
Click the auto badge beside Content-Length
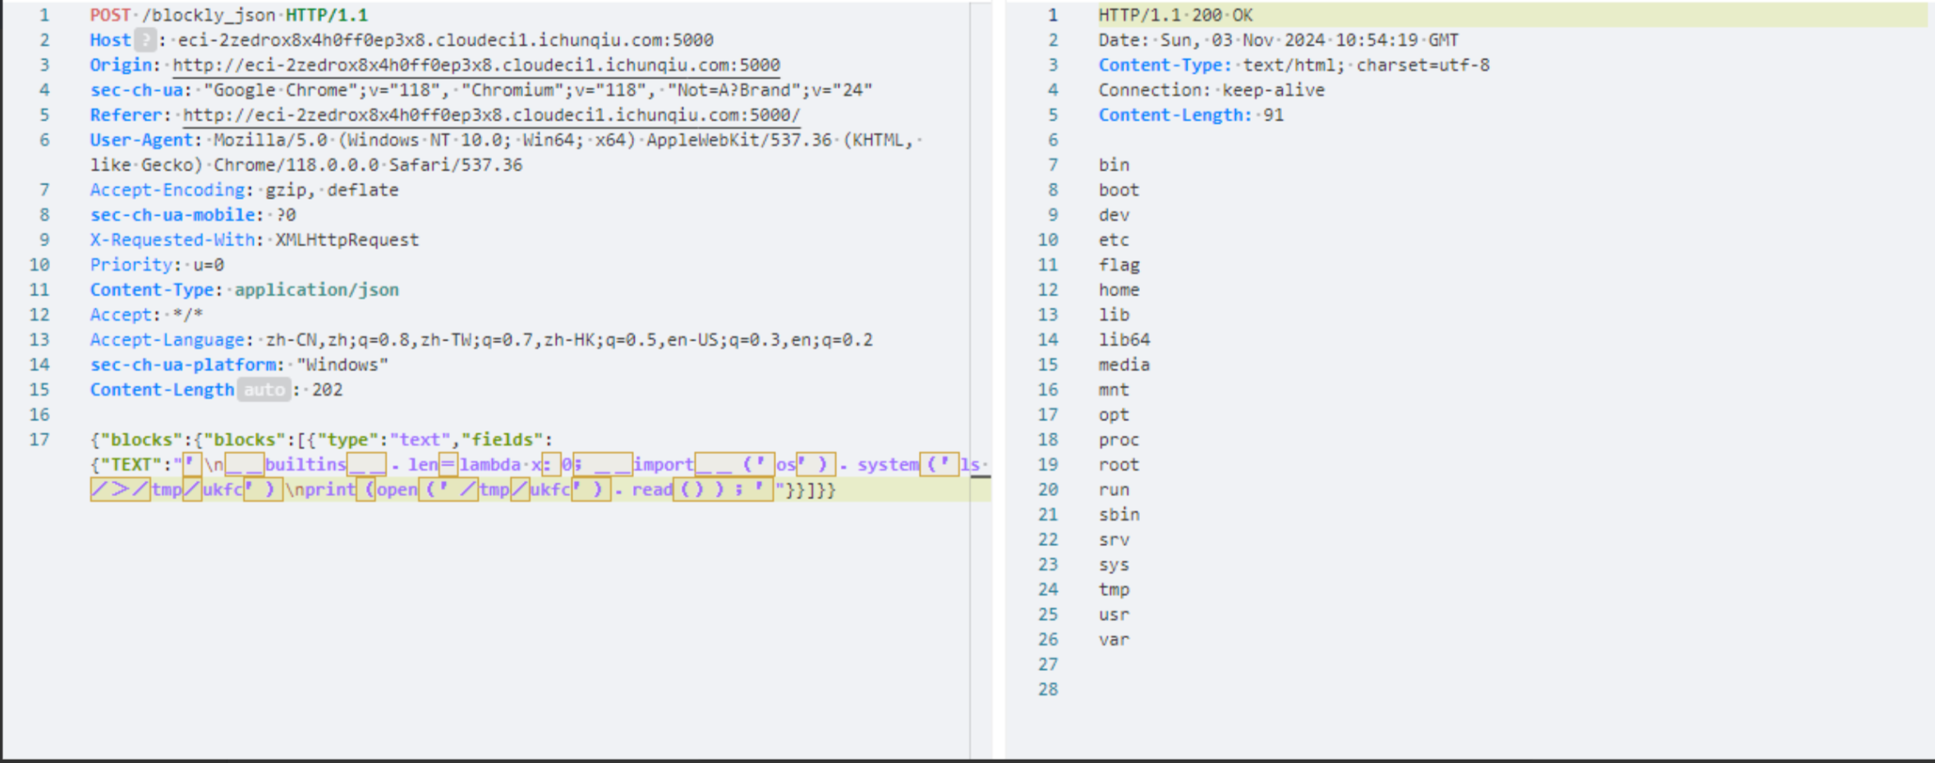[264, 389]
